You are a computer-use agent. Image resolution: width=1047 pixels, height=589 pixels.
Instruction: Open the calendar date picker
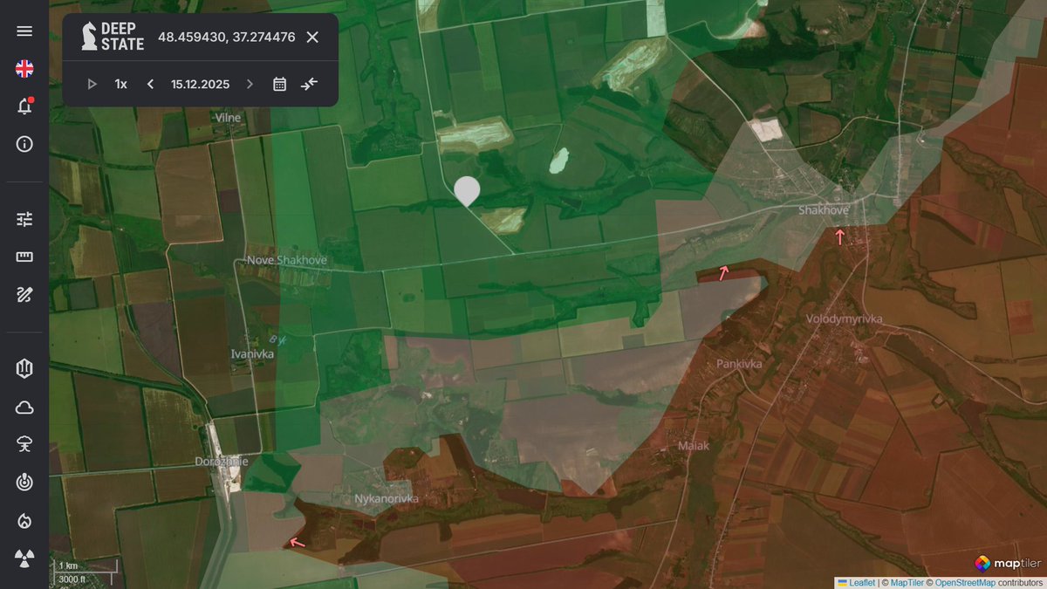(279, 84)
